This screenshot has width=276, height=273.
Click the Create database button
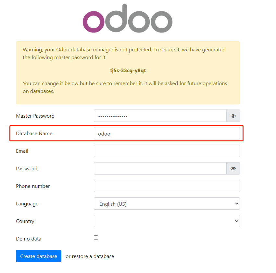point(38,256)
